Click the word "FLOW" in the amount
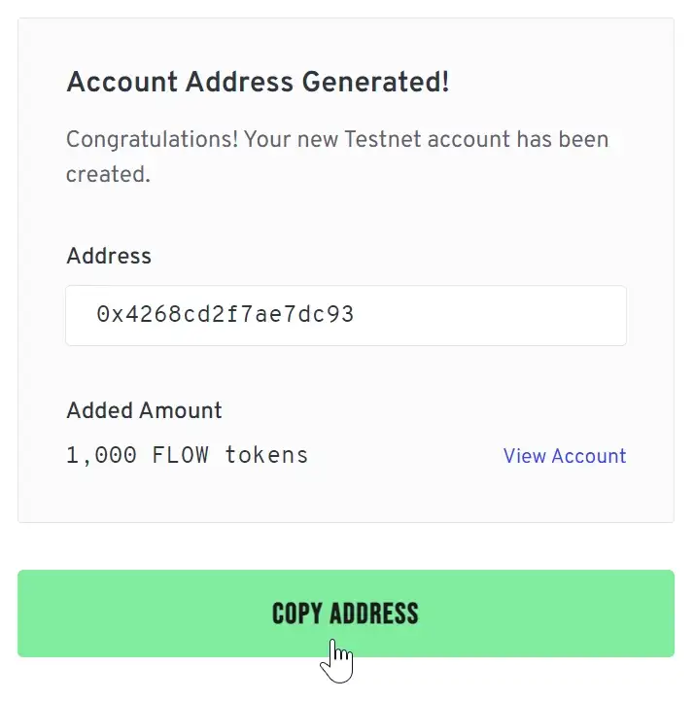This screenshot has height=701, width=694. [x=180, y=455]
